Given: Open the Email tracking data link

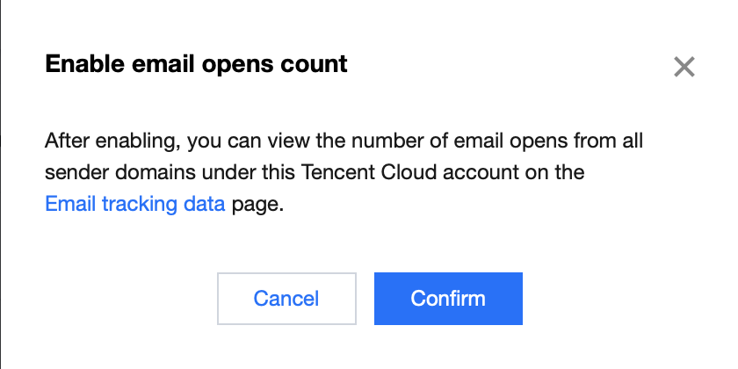Looking at the screenshot, I should point(134,206).
